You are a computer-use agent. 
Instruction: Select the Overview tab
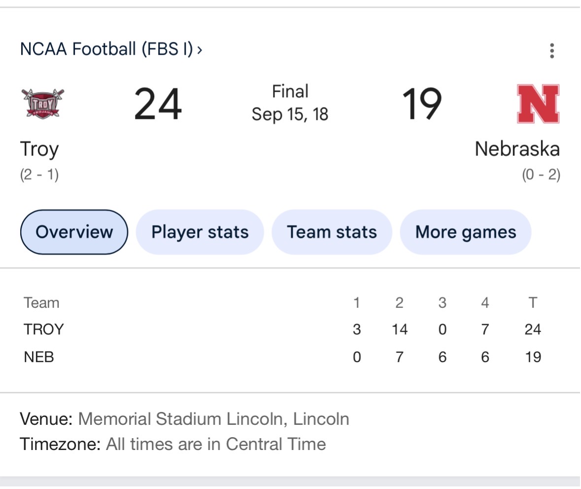click(74, 232)
